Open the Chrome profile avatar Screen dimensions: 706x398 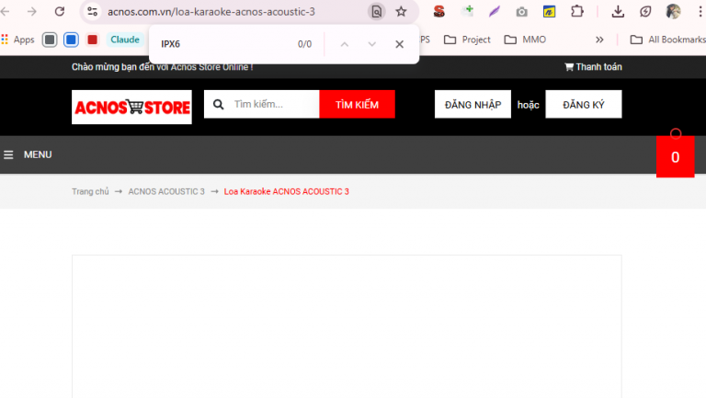(x=673, y=12)
